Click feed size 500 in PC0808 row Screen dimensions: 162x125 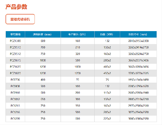(x=43, y=86)
